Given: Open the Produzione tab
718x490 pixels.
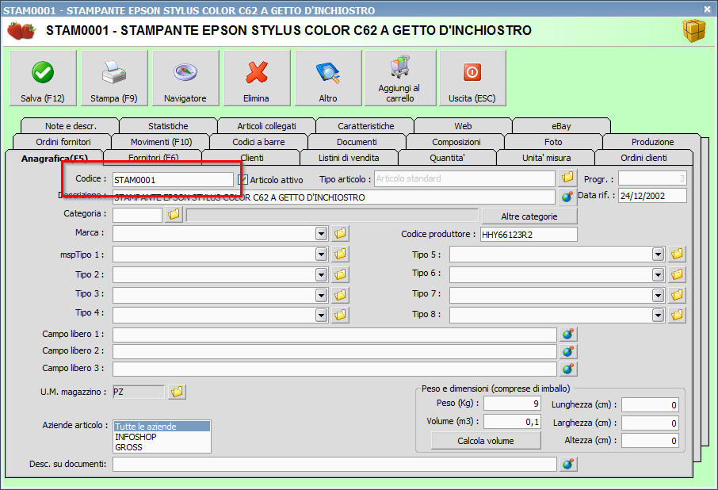Looking at the screenshot, I should point(652,142).
